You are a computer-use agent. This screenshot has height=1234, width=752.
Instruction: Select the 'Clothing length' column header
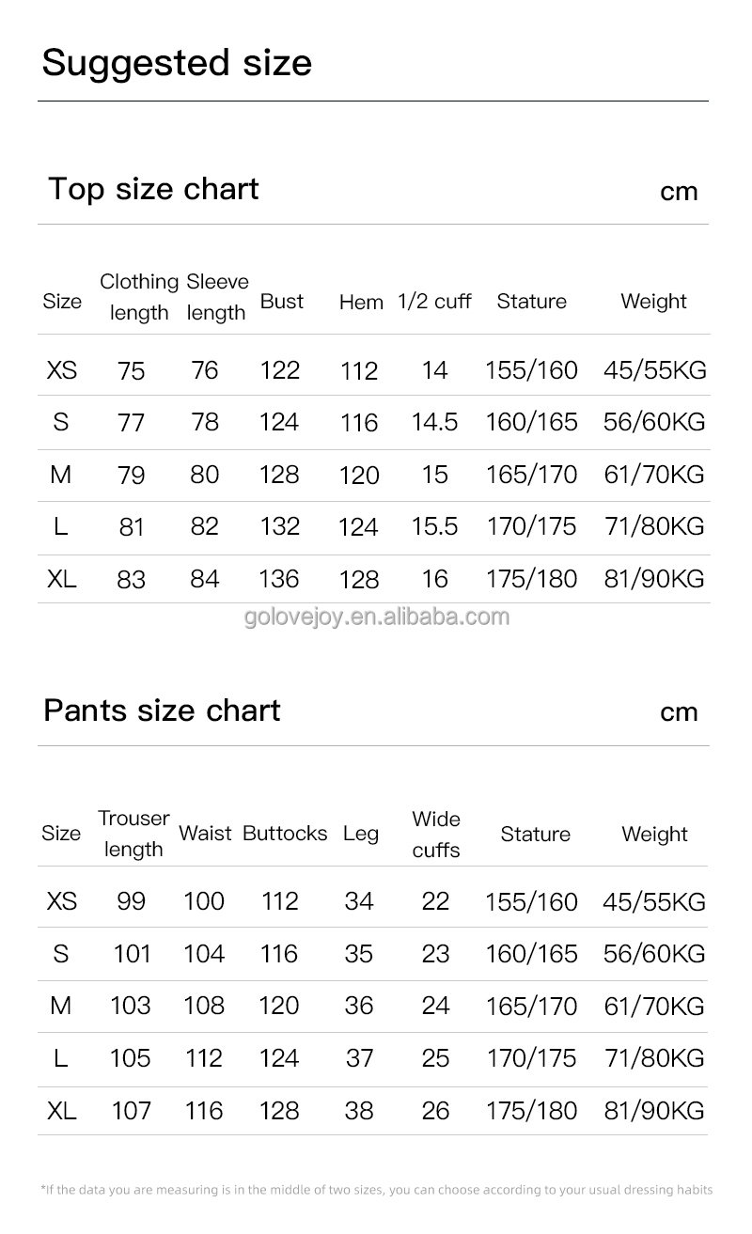pyautogui.click(x=139, y=297)
